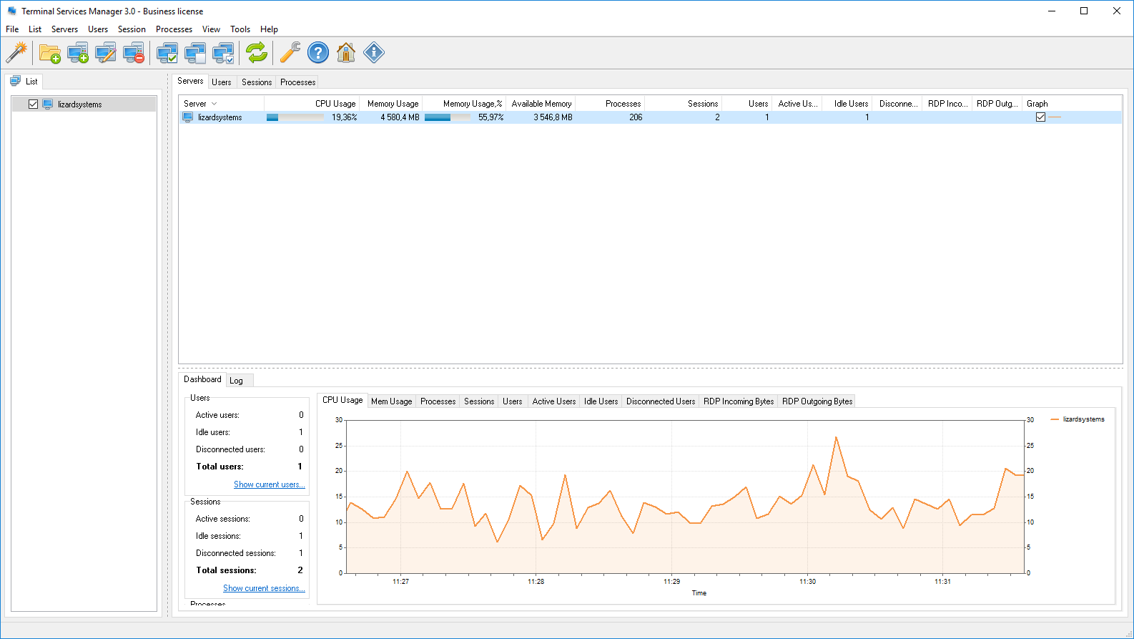Click the home page house icon

coord(345,52)
